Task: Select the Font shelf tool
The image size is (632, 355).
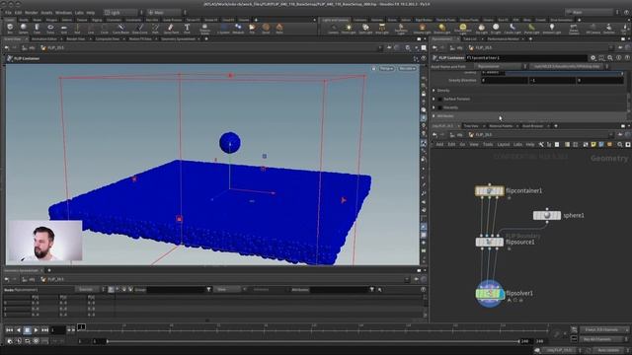Action: coord(187,29)
